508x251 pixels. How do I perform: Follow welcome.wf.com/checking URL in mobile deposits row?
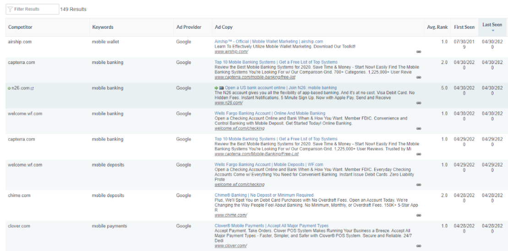[x=240, y=185]
